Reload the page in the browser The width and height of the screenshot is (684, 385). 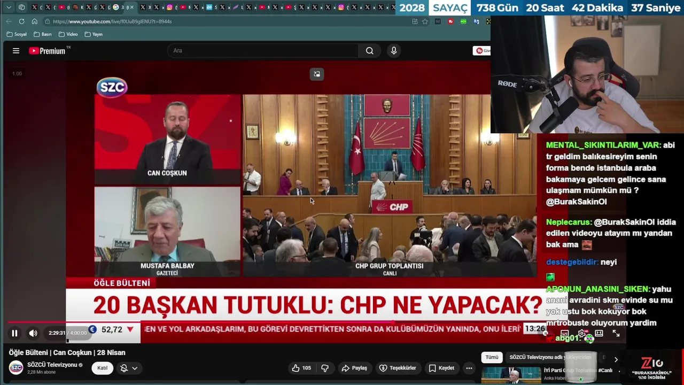point(21,21)
